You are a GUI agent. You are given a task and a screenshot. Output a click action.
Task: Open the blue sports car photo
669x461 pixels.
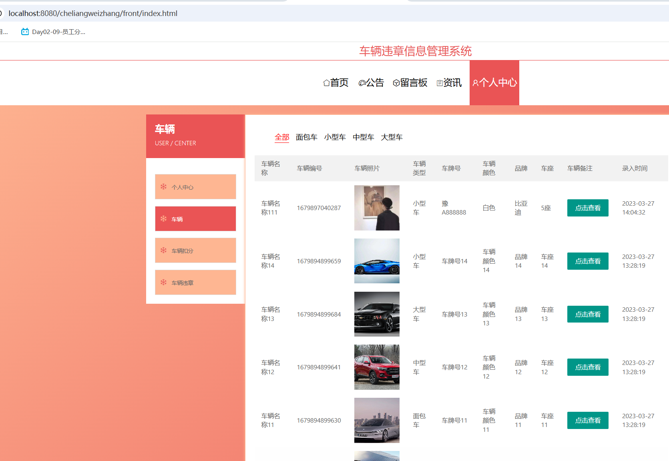coord(377,261)
